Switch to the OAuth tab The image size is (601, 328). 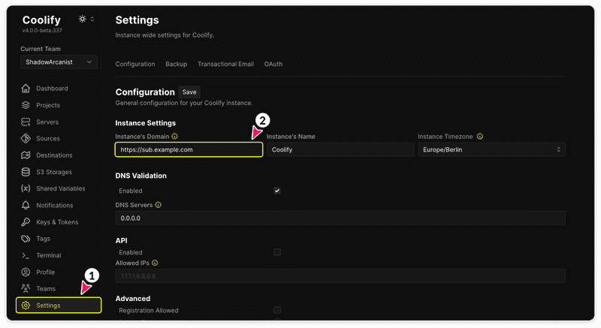273,65
